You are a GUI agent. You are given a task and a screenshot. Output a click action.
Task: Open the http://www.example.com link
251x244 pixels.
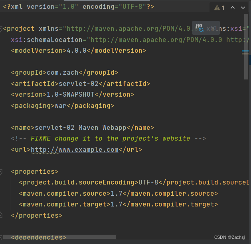coord(75,150)
